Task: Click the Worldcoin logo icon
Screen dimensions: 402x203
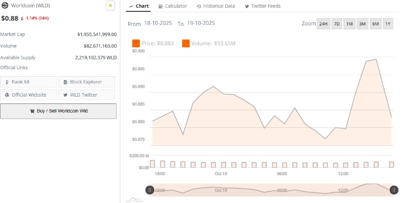Action: point(5,5)
